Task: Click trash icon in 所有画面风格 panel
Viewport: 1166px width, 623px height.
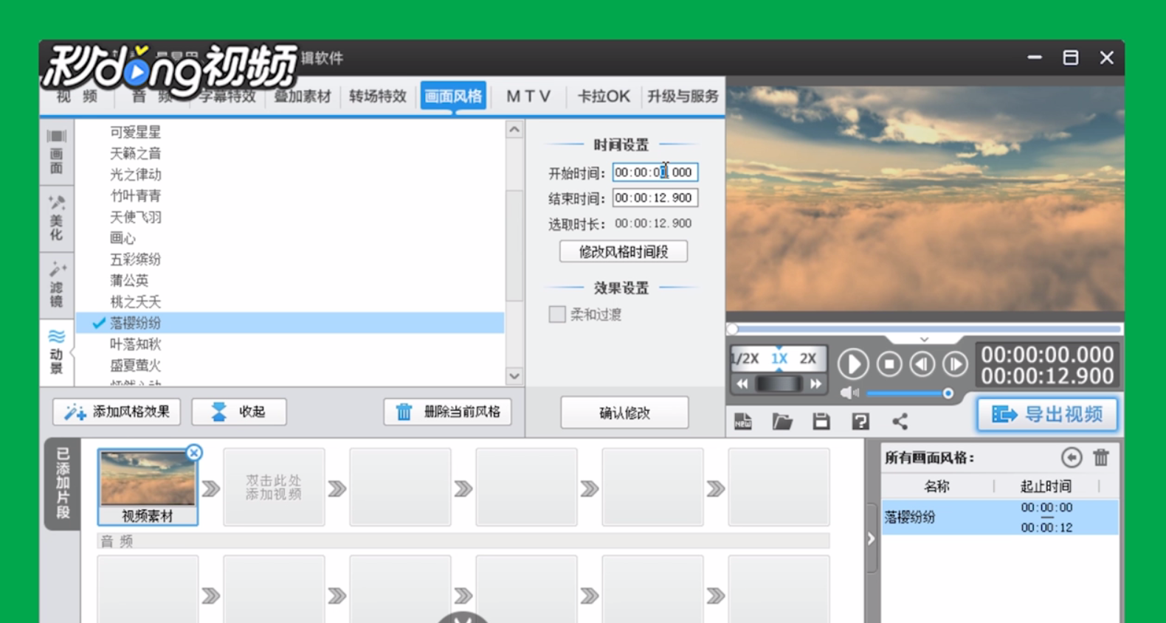Action: [1101, 458]
